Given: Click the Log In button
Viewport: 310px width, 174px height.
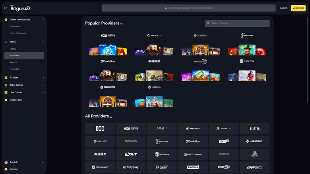Looking at the screenshot, I should 284,8.
